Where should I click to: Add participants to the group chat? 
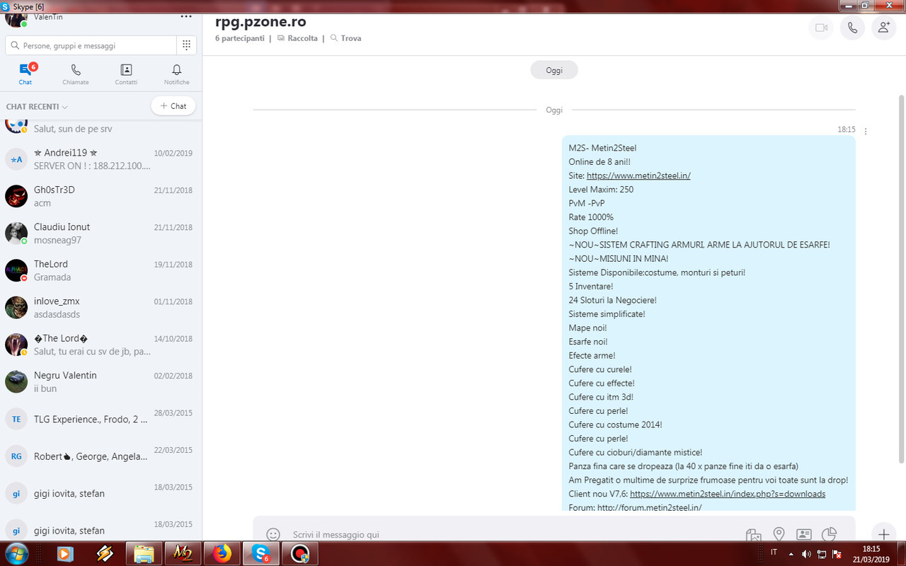[x=883, y=28]
